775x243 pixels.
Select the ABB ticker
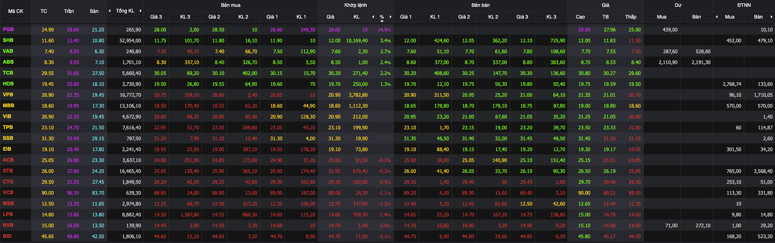(8, 62)
